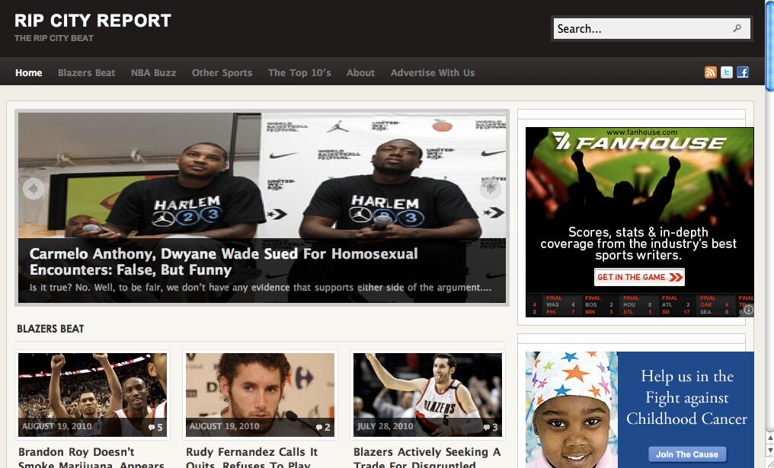Click the search magnifier icon
Image resolution: width=774 pixels, height=468 pixels.
(737, 29)
